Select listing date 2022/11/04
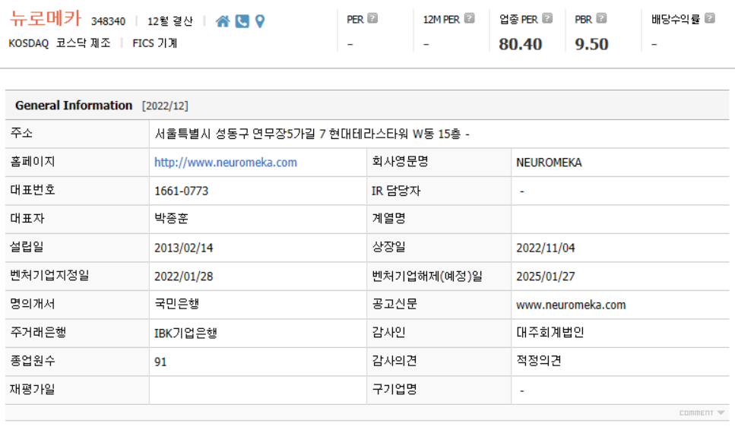735x430 pixels. pos(546,248)
